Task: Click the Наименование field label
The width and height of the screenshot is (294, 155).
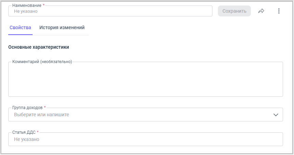Action: coord(27,5)
